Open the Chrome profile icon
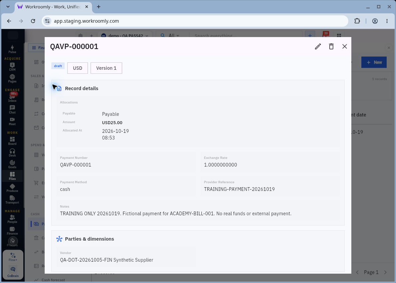 click(375, 21)
